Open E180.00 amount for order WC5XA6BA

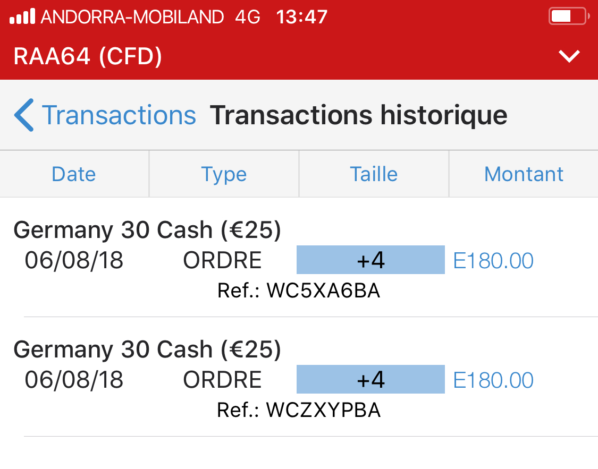point(493,261)
